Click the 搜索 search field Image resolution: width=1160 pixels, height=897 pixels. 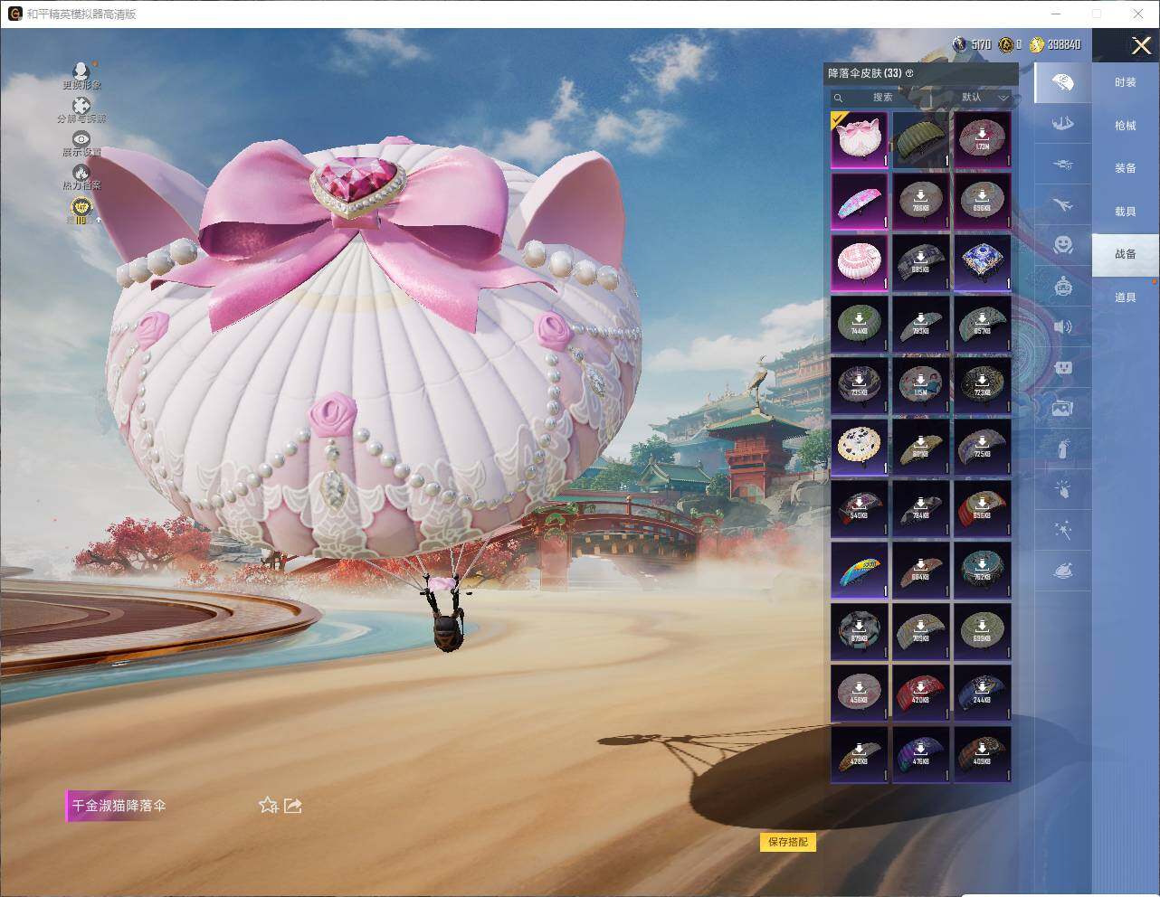(x=880, y=98)
